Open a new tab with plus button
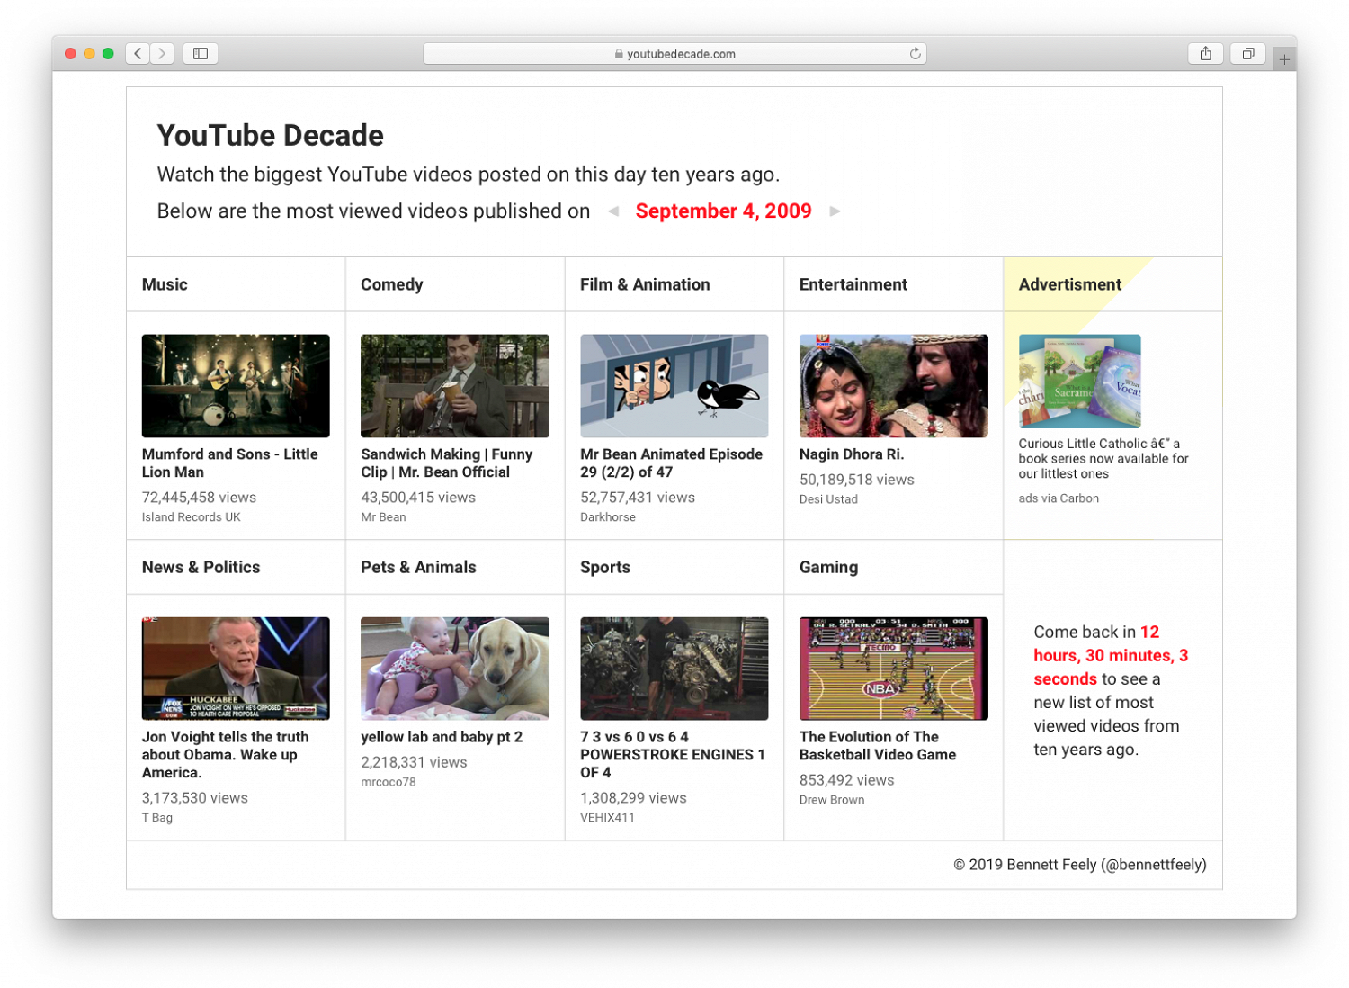 coord(1284,59)
